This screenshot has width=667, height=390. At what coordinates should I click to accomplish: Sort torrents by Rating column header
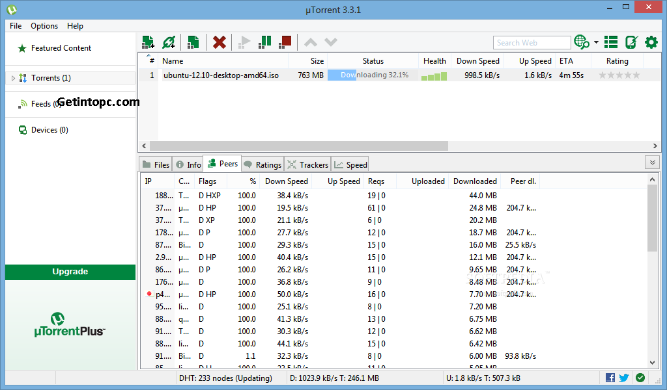pos(617,61)
